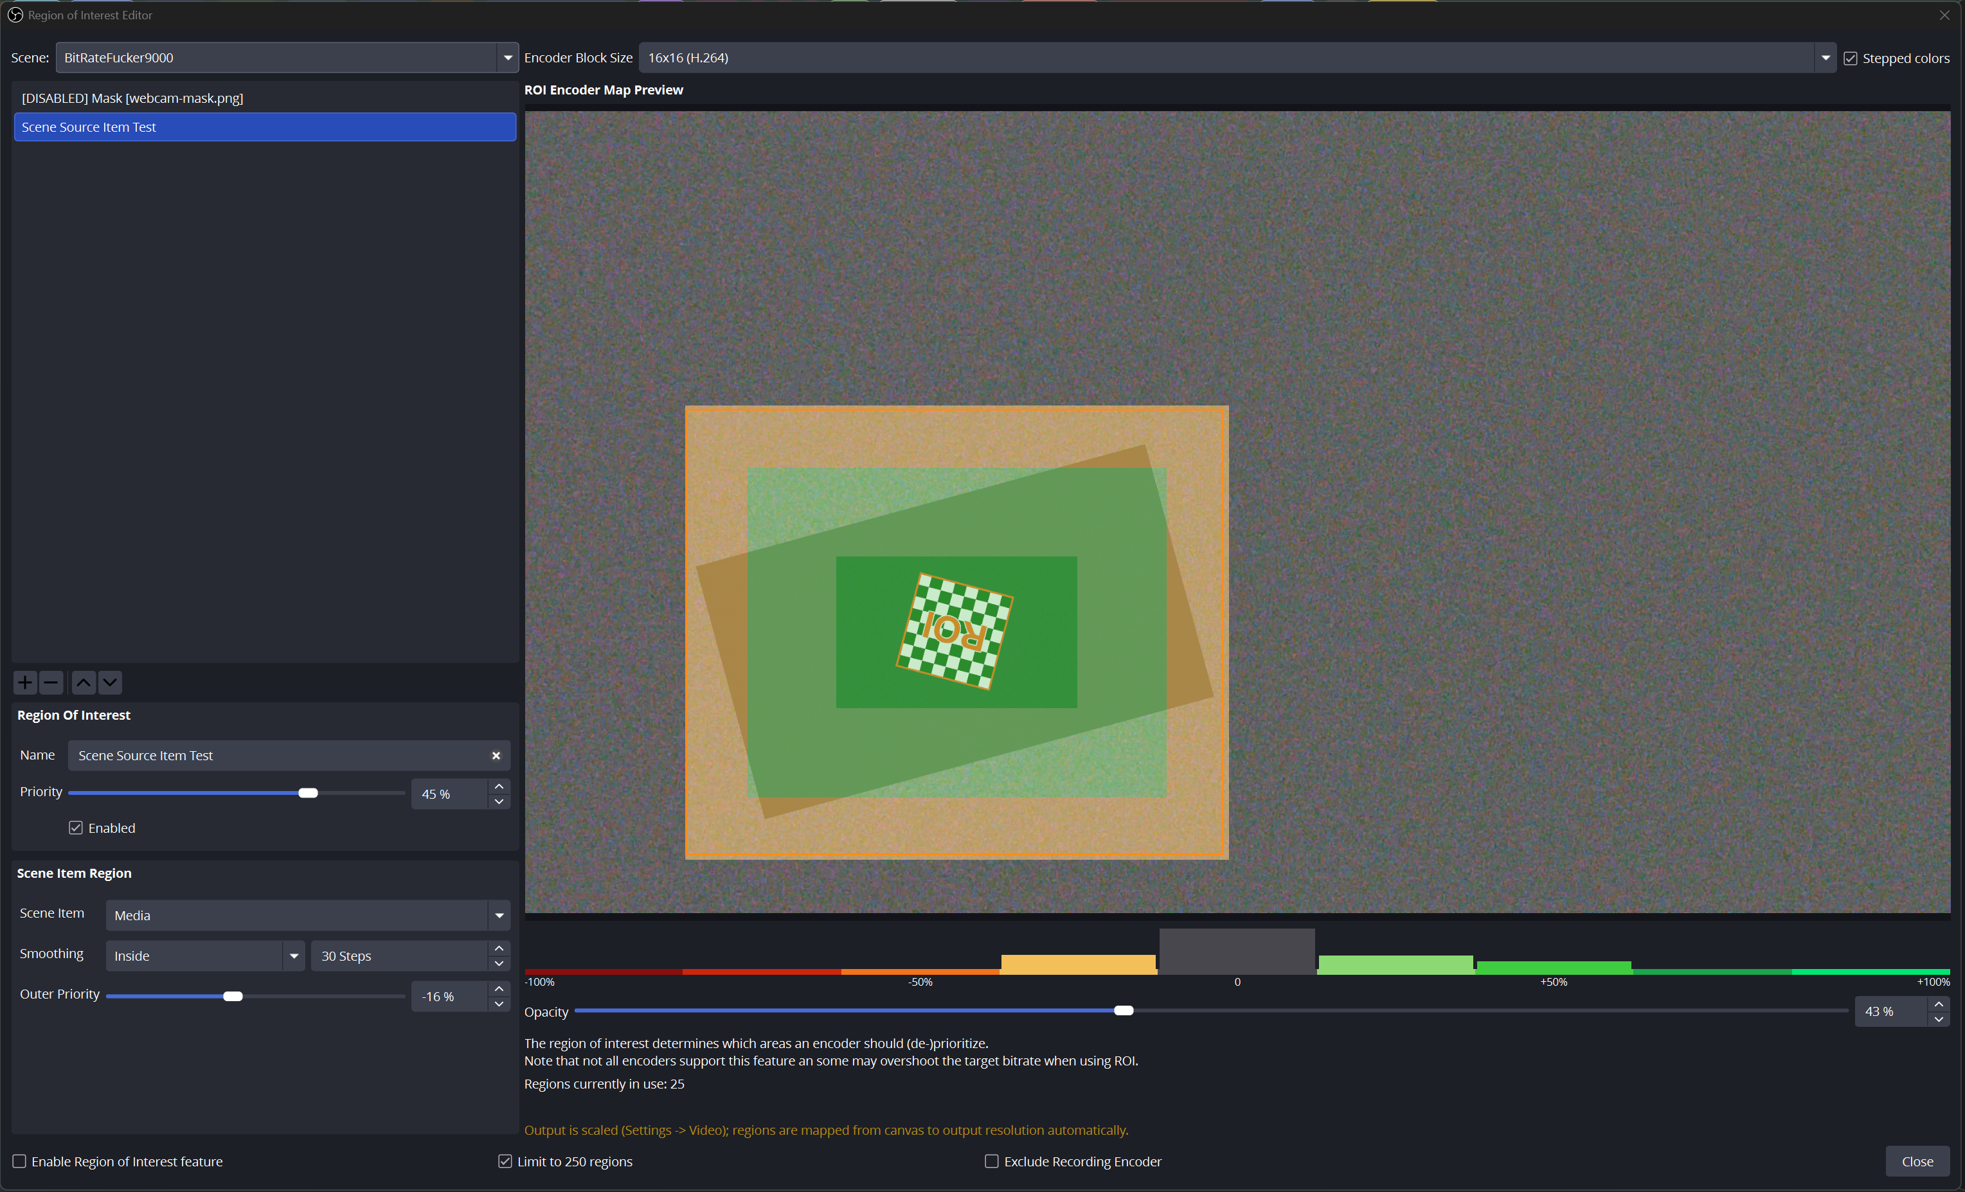1965x1192 pixels.
Task: Click the checkered ROI logo in the preview
Action: pos(955,630)
